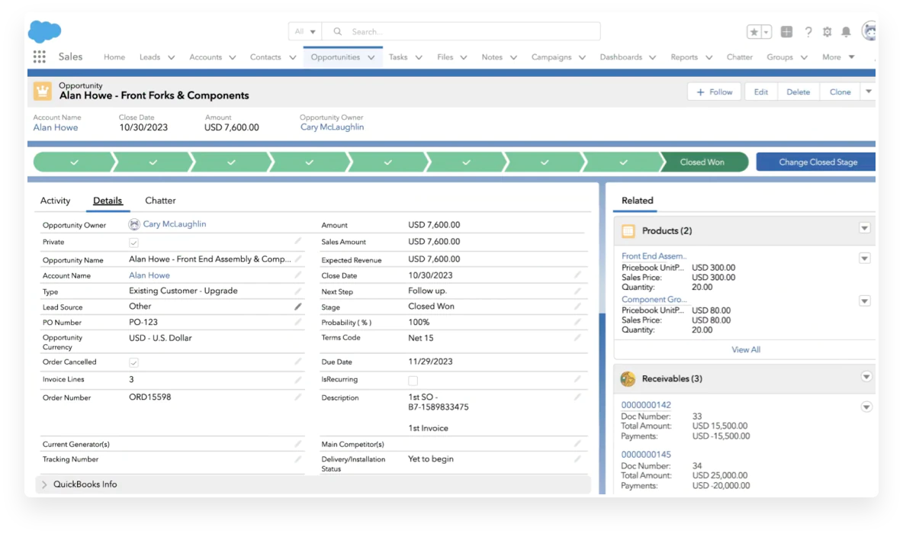Open the Alan Howe account link

(56, 127)
